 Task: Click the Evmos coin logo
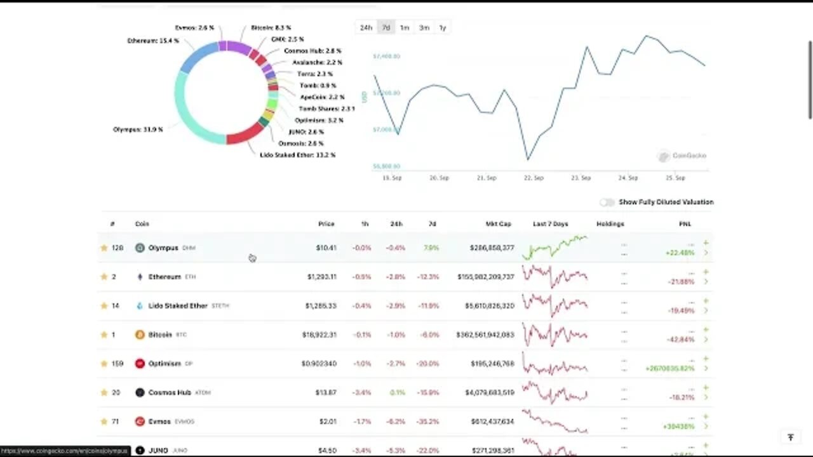140,421
